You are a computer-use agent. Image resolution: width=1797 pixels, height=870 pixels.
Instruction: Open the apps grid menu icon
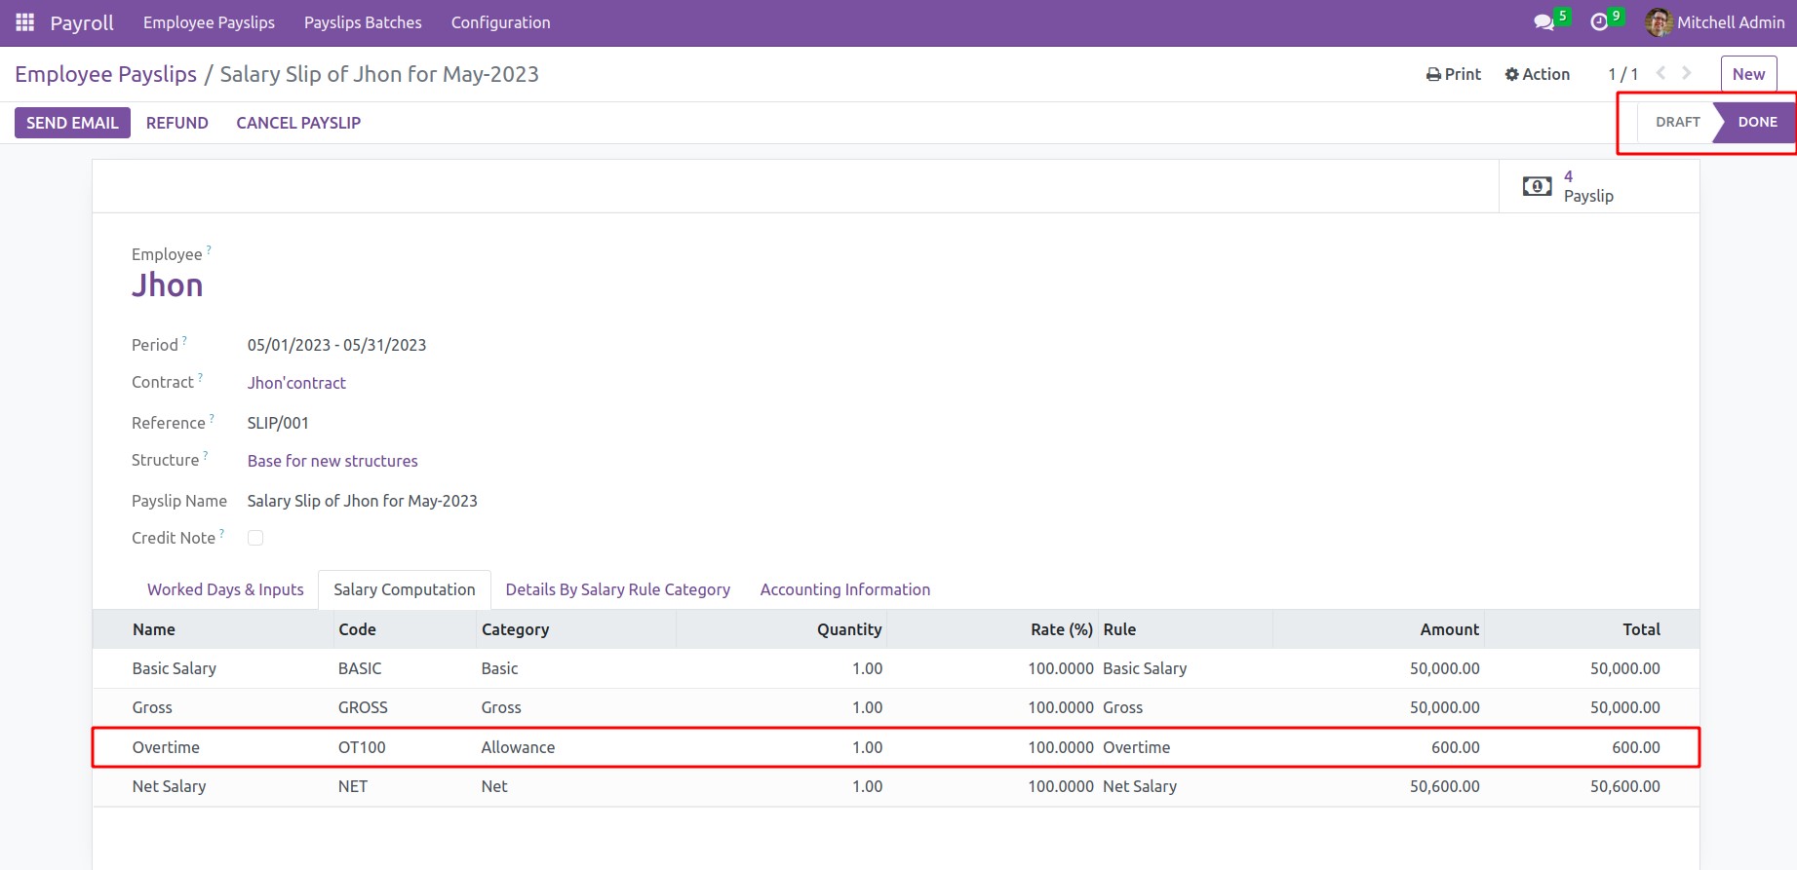[x=25, y=22]
